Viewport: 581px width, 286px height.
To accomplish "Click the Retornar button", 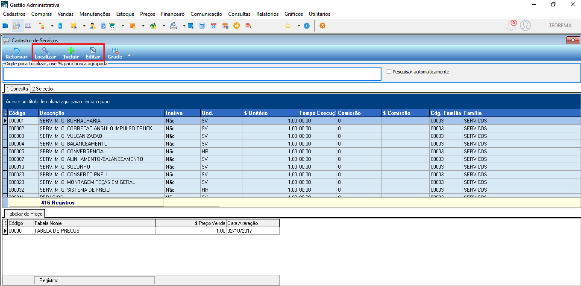I will 17,53.
